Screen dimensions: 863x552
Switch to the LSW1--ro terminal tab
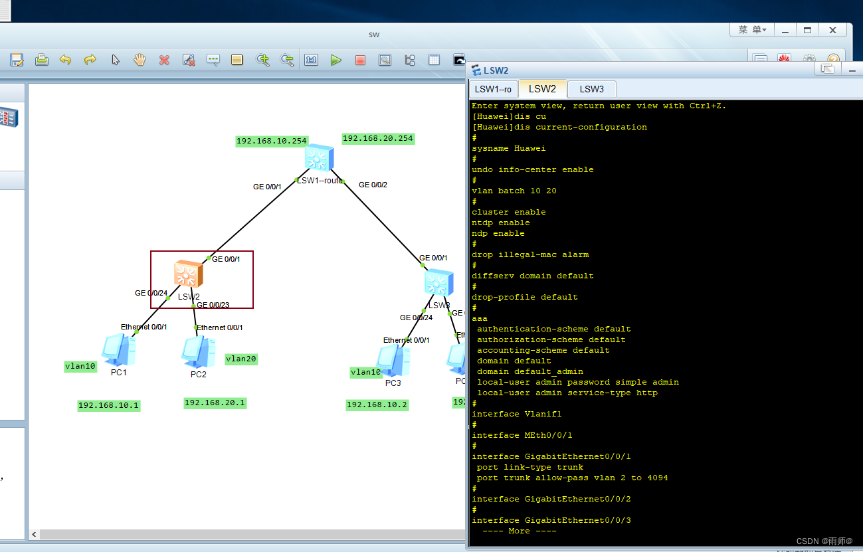pyautogui.click(x=493, y=89)
